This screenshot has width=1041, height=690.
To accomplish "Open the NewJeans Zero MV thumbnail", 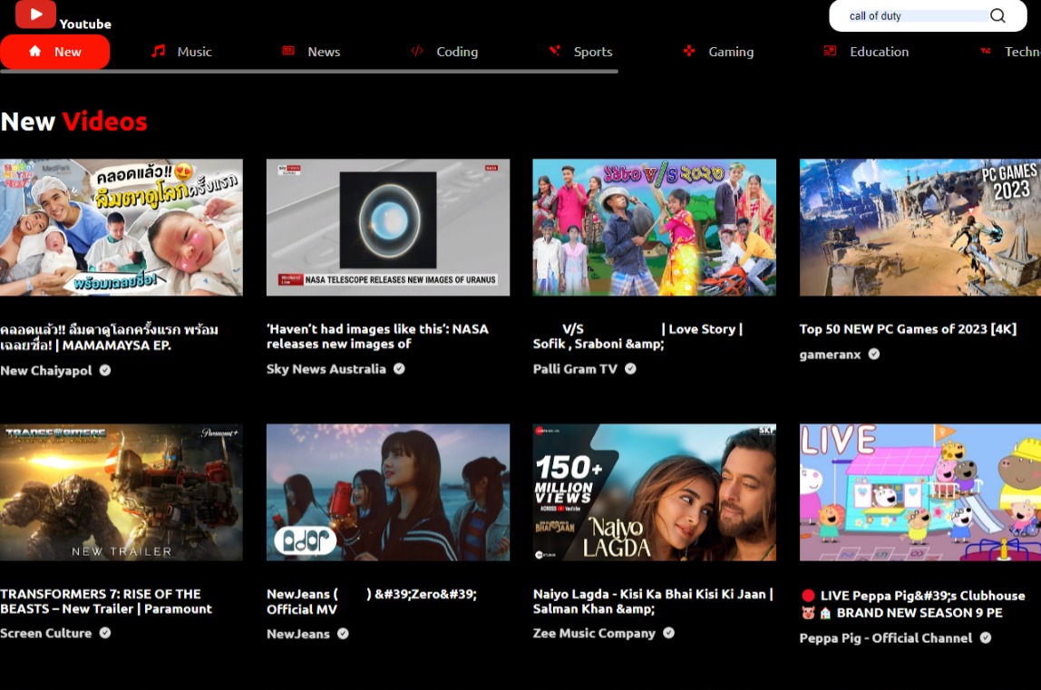I will (388, 492).
